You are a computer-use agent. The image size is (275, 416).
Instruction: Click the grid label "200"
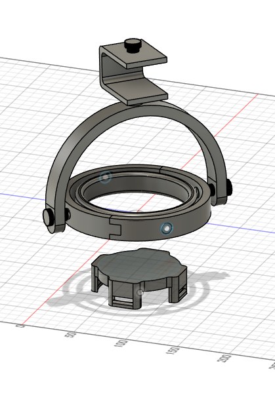(x=224, y=359)
